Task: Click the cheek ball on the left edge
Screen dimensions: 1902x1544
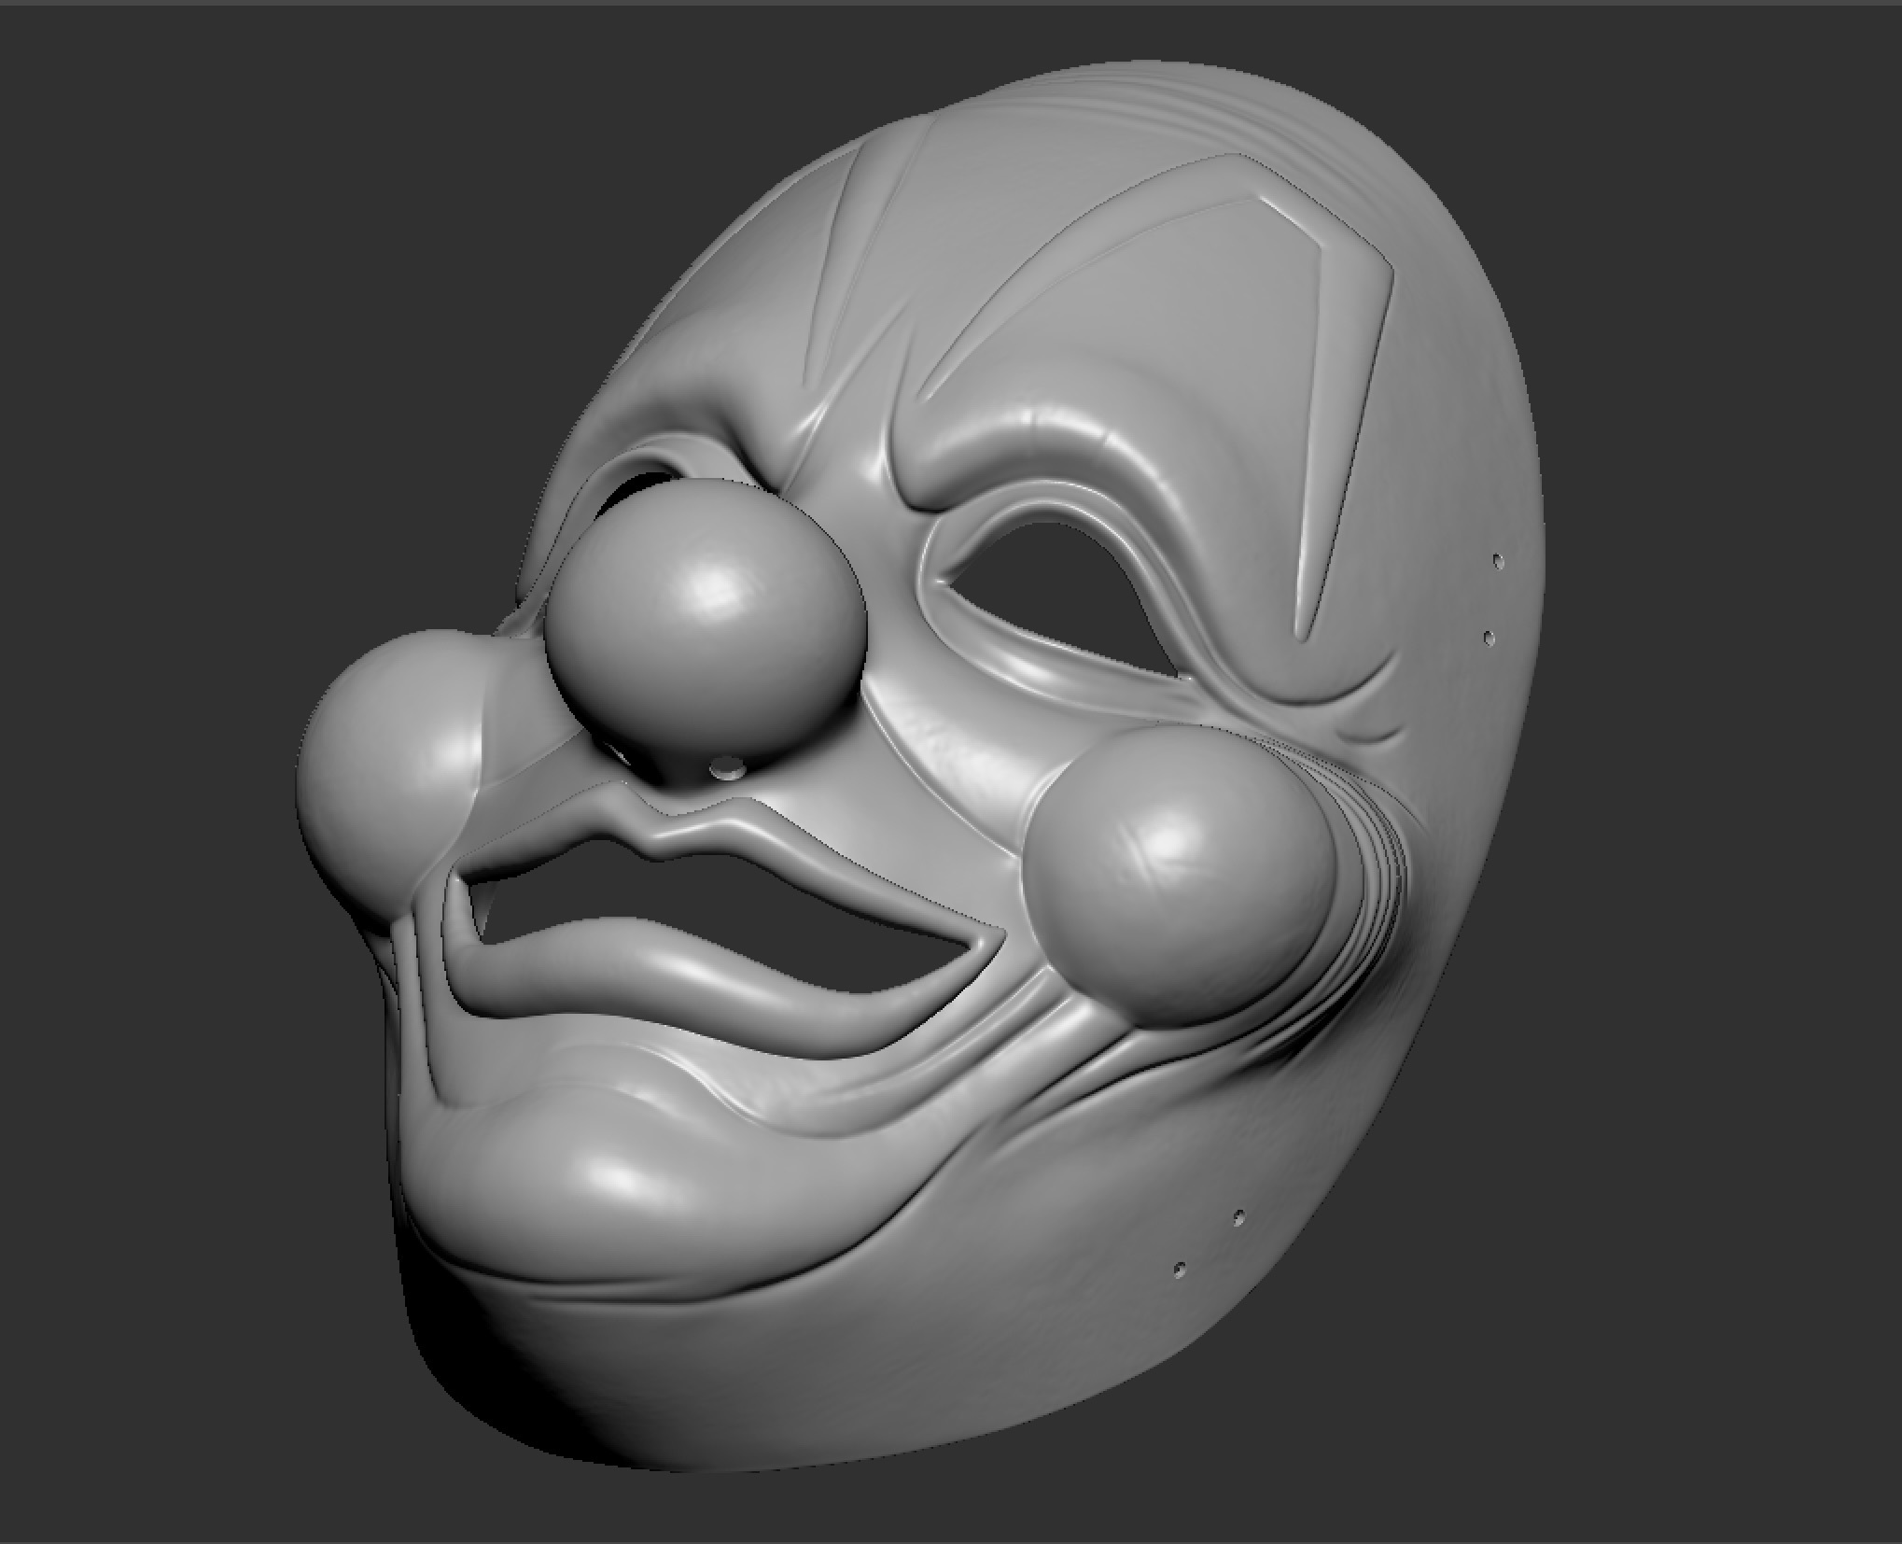Action: [392, 747]
